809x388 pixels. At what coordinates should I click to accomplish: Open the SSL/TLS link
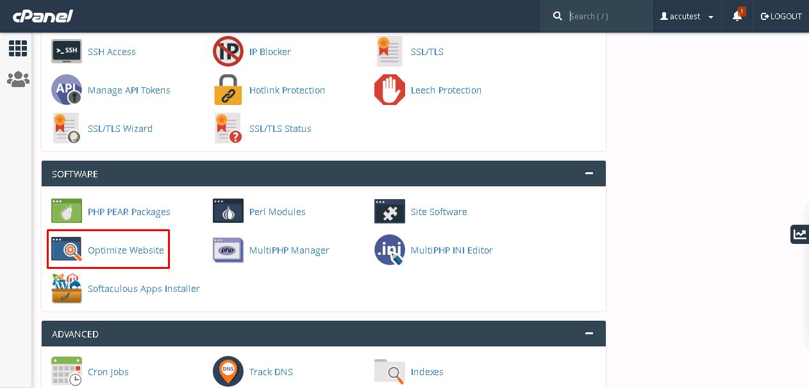pos(427,52)
